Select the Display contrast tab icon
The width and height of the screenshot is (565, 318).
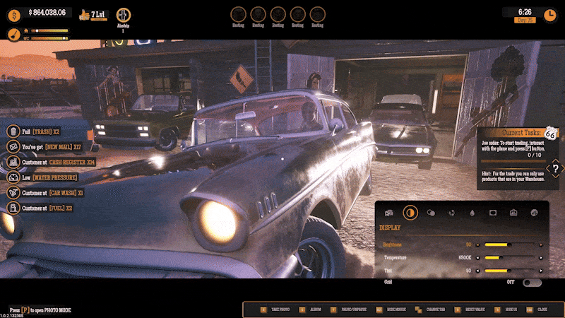[x=410, y=213]
